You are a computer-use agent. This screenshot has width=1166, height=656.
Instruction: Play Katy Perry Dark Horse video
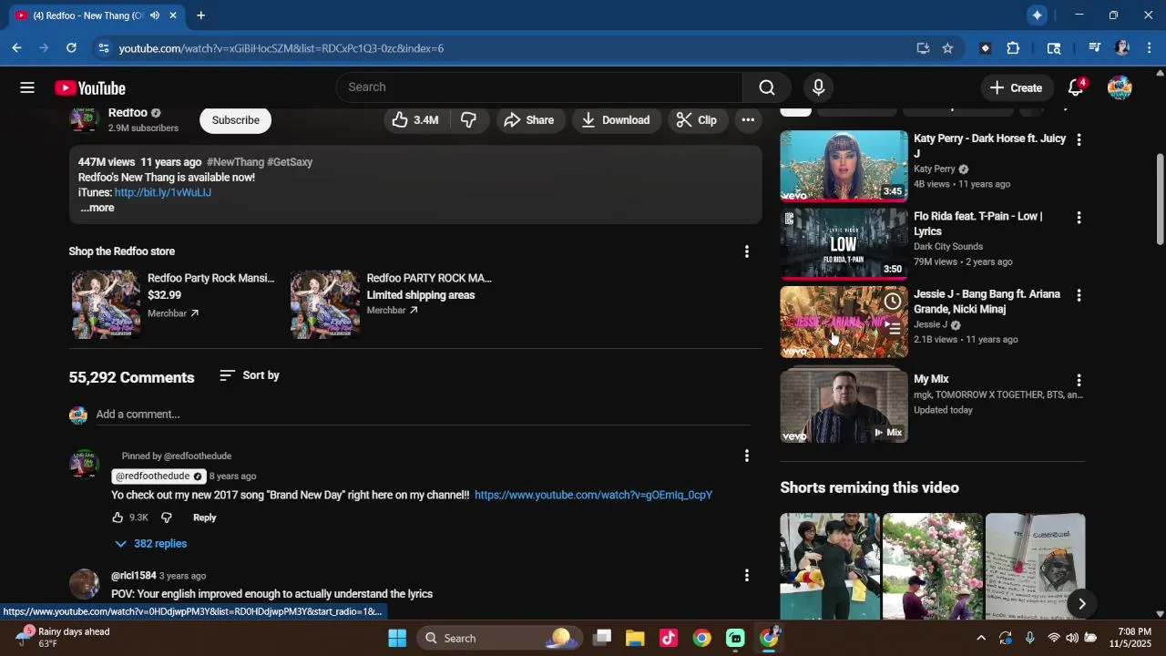click(x=844, y=166)
